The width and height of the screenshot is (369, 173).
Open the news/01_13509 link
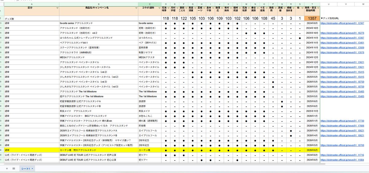342,48
